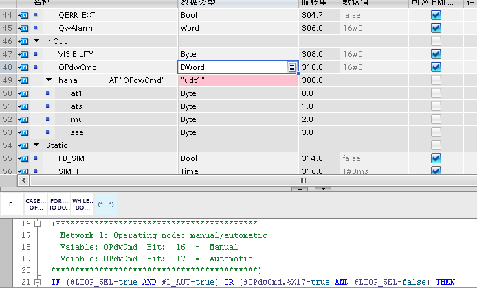Image resolution: width=477 pixels, height=288 pixels.
Task: Insert FOR TO DO loop template
Action: [x=59, y=204]
